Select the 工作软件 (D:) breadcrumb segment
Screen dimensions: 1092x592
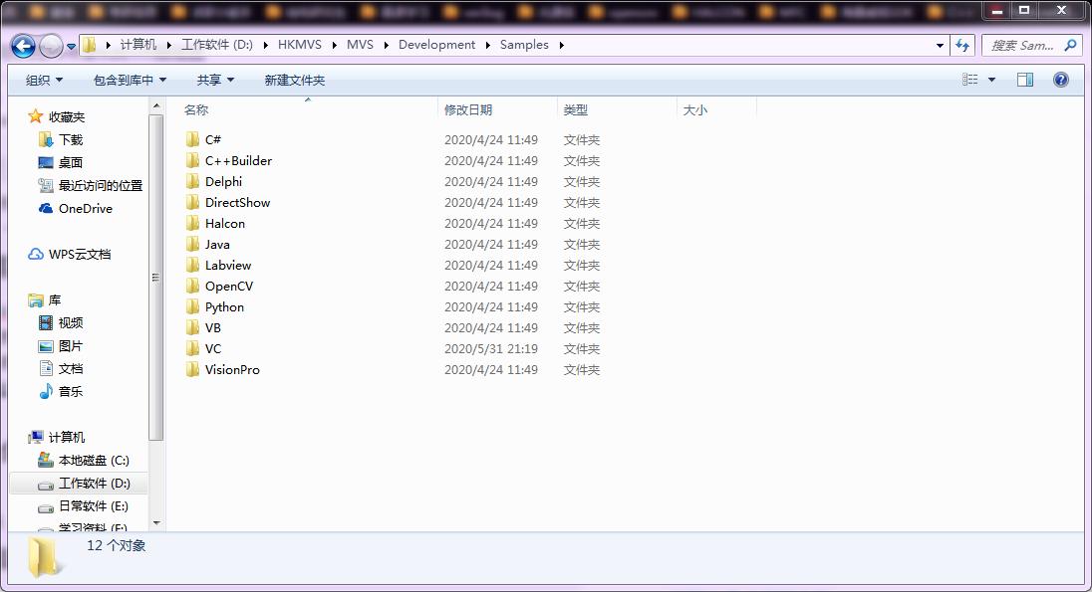tap(216, 45)
